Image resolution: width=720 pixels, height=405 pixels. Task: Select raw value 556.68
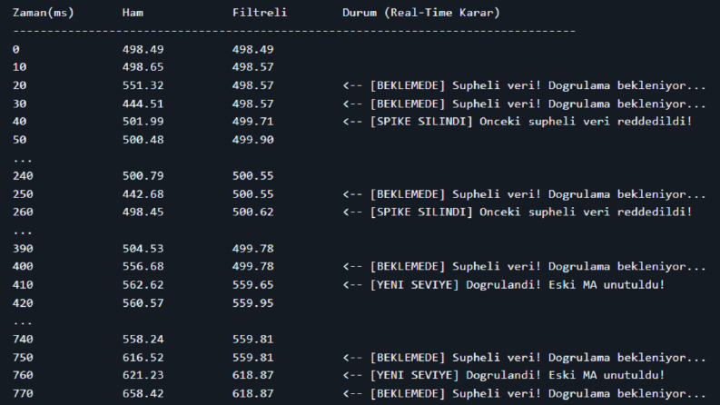tap(143, 266)
